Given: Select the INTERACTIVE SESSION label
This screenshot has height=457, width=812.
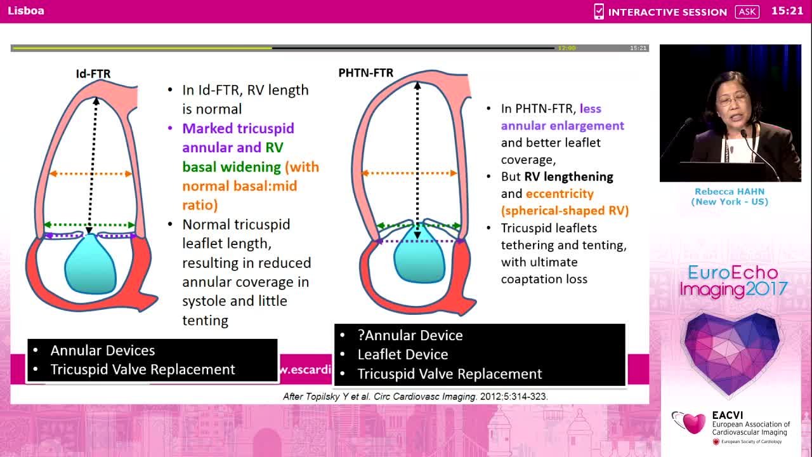Looking at the screenshot, I should [x=667, y=12].
